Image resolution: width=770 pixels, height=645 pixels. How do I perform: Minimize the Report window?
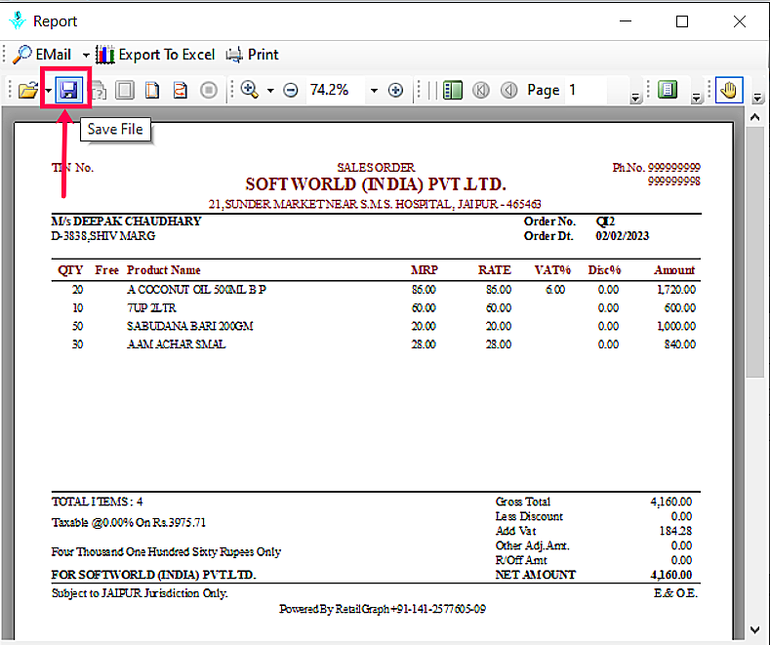(626, 21)
